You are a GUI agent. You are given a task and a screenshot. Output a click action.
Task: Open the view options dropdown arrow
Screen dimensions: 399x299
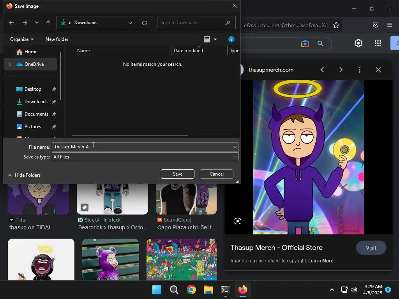(215, 39)
